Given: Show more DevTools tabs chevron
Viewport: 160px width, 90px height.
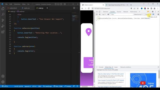Looking at the screenshot, I should [x=139, y=12].
